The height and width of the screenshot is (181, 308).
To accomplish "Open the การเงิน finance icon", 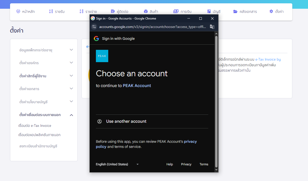I will (x=176, y=11).
